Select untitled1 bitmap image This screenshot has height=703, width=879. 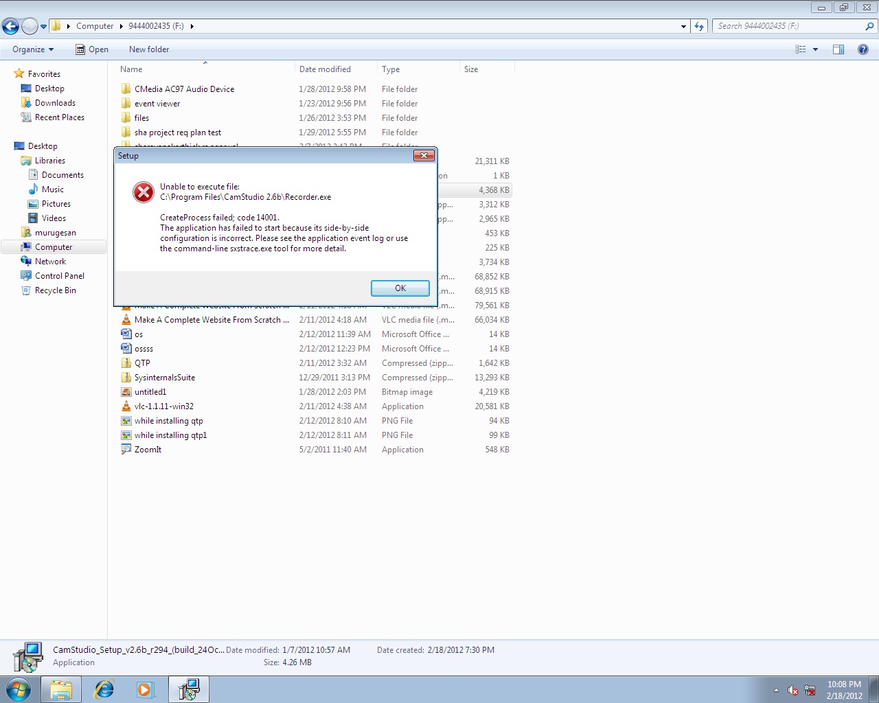[150, 392]
